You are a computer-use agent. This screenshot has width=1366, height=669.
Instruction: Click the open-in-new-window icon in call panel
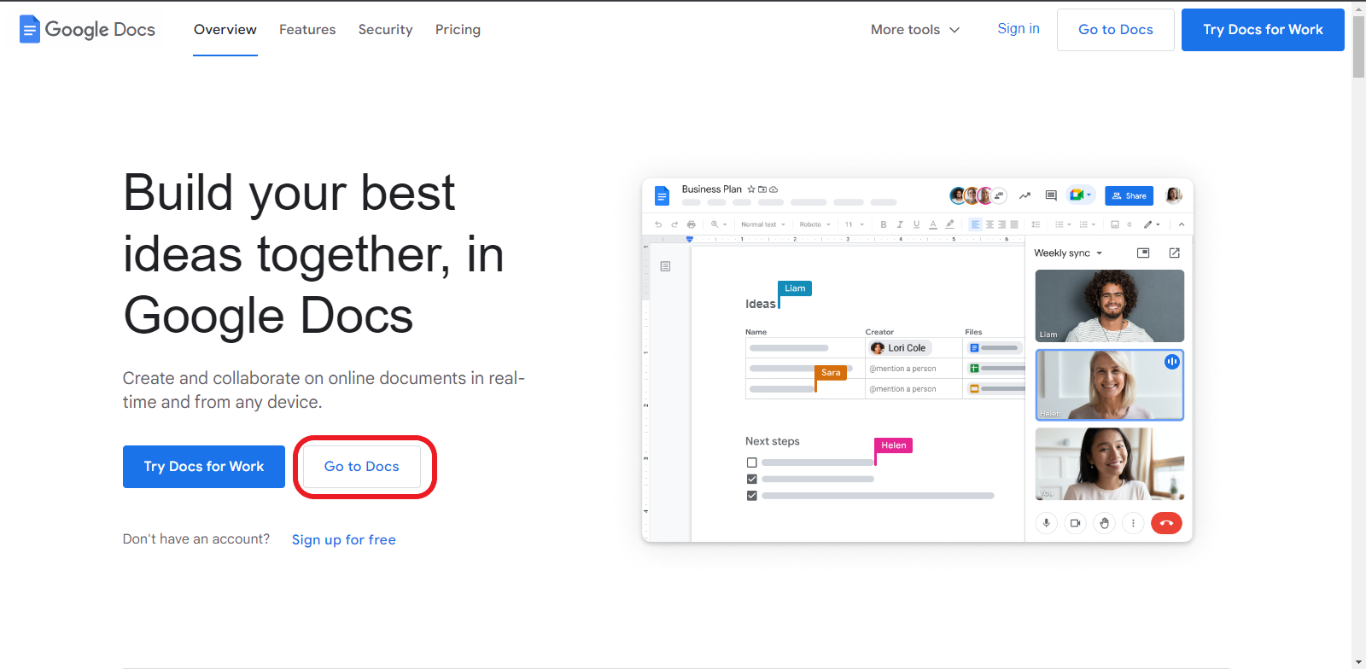click(x=1175, y=253)
